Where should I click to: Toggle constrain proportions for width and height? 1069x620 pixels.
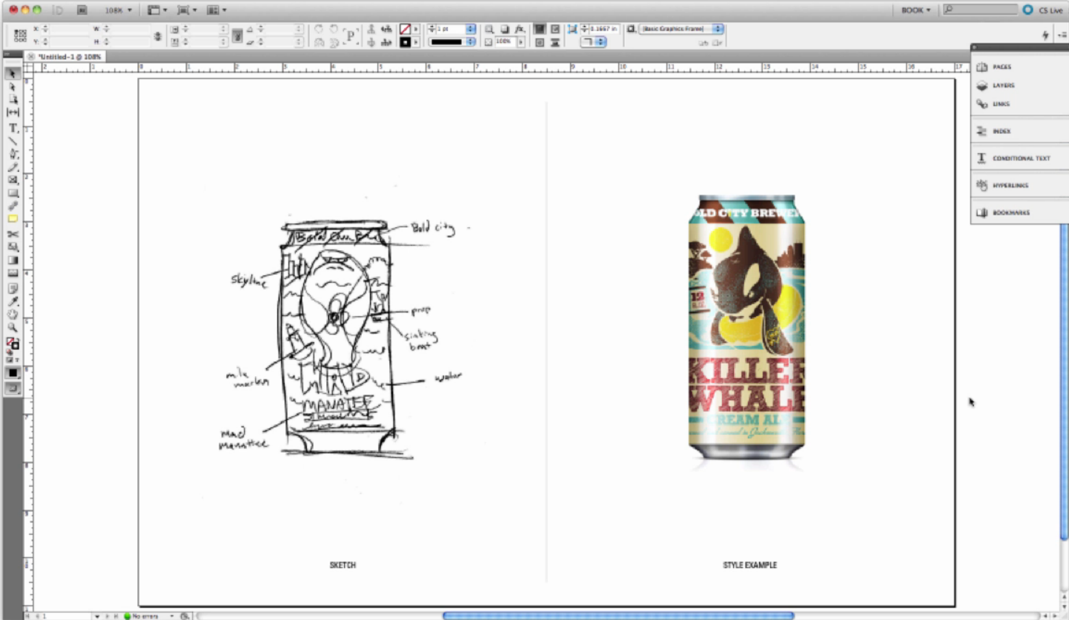point(157,36)
